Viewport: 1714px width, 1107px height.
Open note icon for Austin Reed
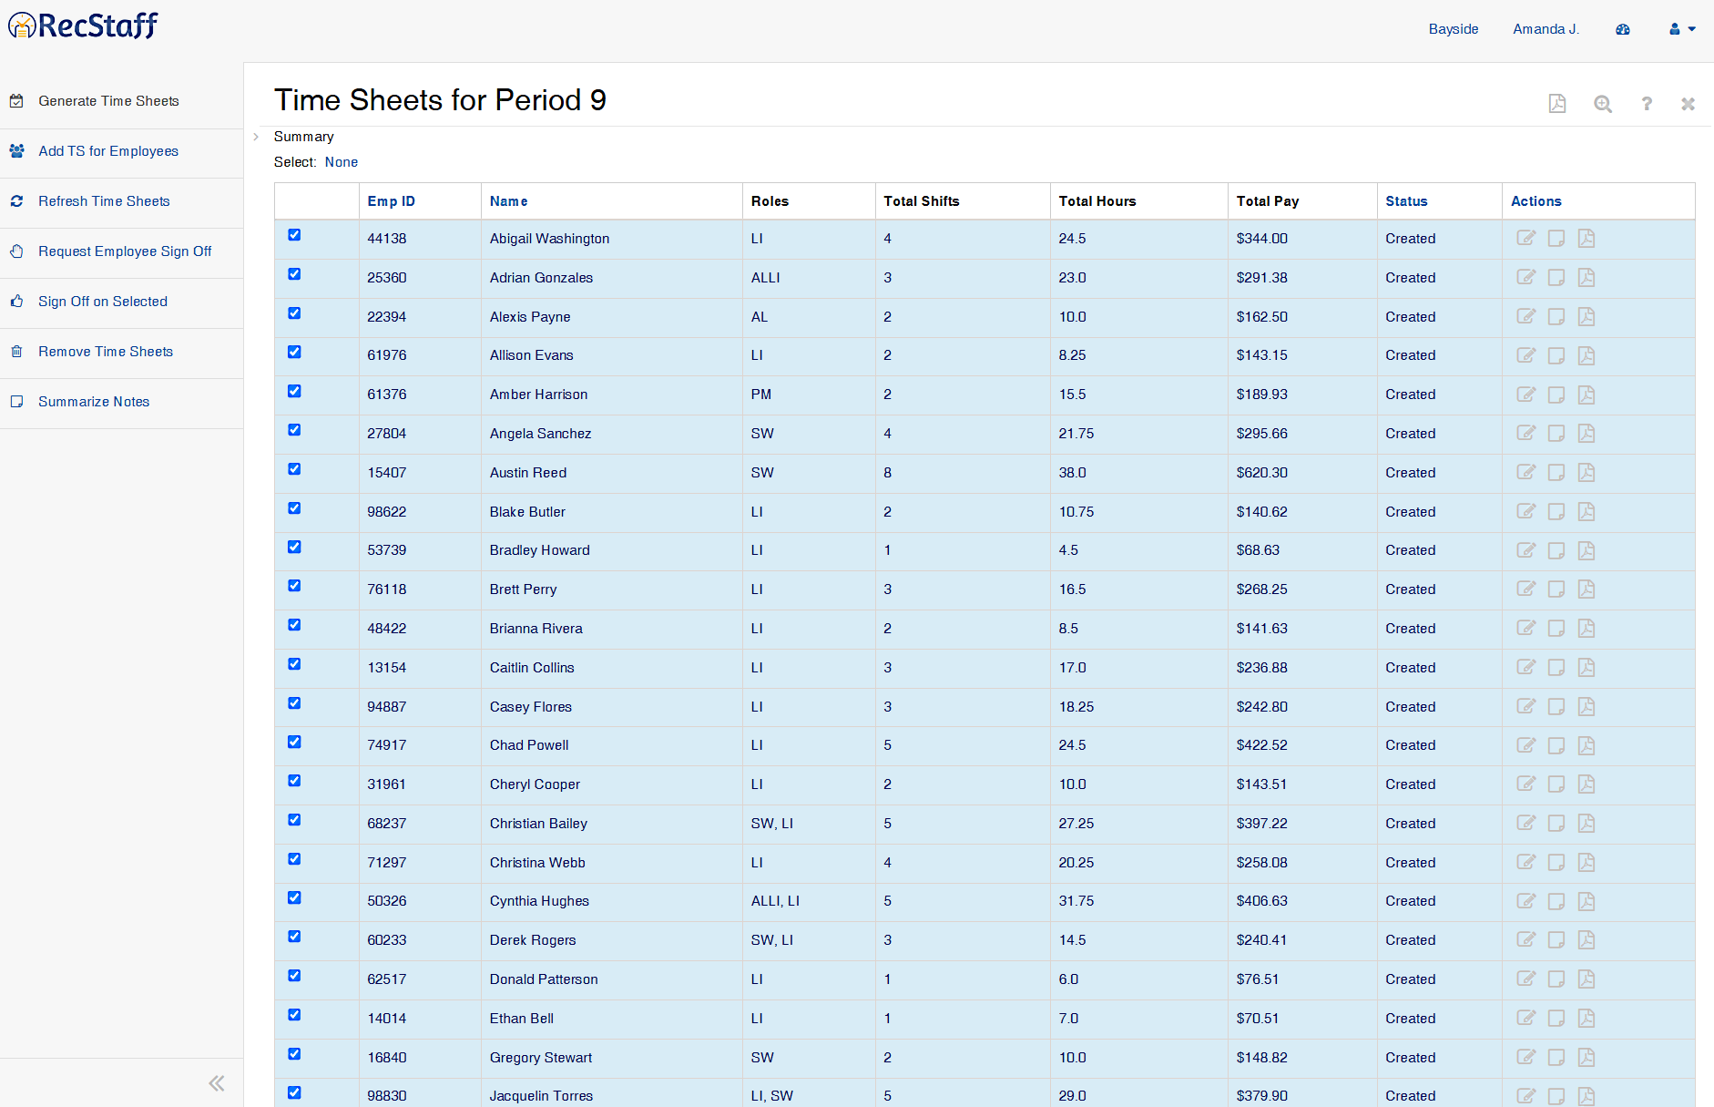click(1556, 472)
